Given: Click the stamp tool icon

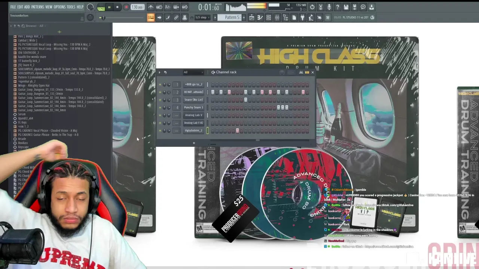Looking at the screenshot, I should coord(184,18).
